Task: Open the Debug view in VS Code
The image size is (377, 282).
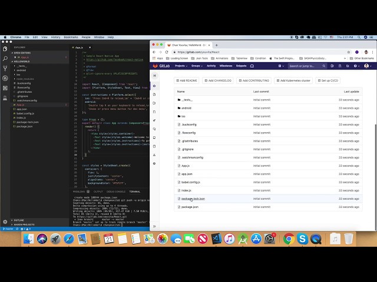Action: [x=5, y=78]
